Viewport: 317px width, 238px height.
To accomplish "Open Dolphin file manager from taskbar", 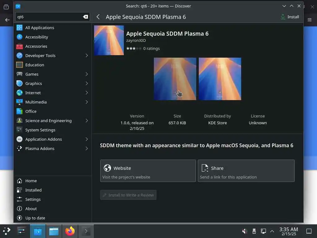I will (54, 231).
